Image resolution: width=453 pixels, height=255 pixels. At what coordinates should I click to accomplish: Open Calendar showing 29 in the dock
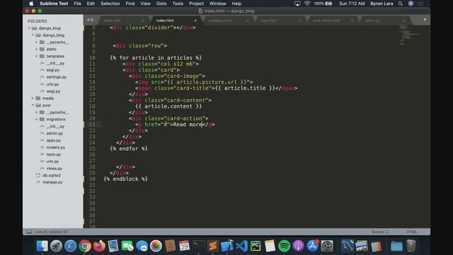pyautogui.click(x=184, y=246)
